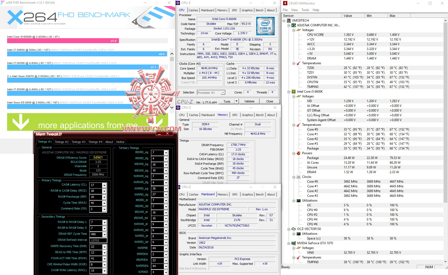
Task: Switch to the Timings #2 tab in Mem TweakIt
Action: tap(61, 142)
